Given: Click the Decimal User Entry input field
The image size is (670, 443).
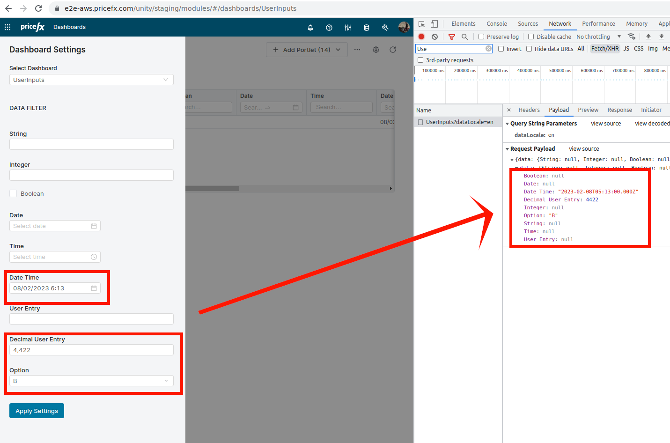Looking at the screenshot, I should [x=91, y=350].
